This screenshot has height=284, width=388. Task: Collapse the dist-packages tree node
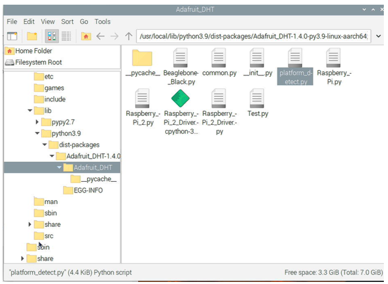point(45,145)
